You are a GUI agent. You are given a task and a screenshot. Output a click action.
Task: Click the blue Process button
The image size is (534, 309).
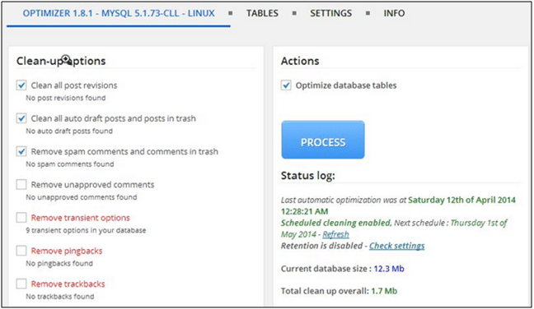point(323,140)
